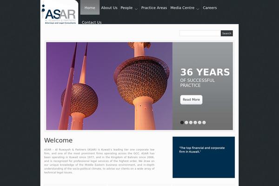Image resolution: width=279 pixels, height=186 pixels.
Task: Click the top financial and corporate firm quote
Action: tap(202, 150)
